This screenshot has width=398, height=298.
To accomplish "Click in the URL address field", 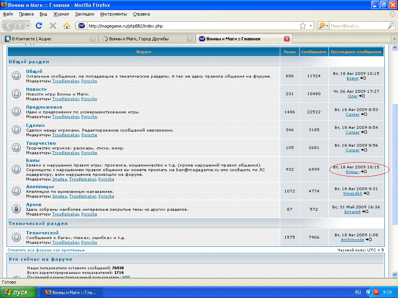I will [192, 26].
